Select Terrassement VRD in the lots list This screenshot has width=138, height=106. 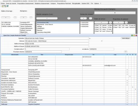tap(58, 22)
